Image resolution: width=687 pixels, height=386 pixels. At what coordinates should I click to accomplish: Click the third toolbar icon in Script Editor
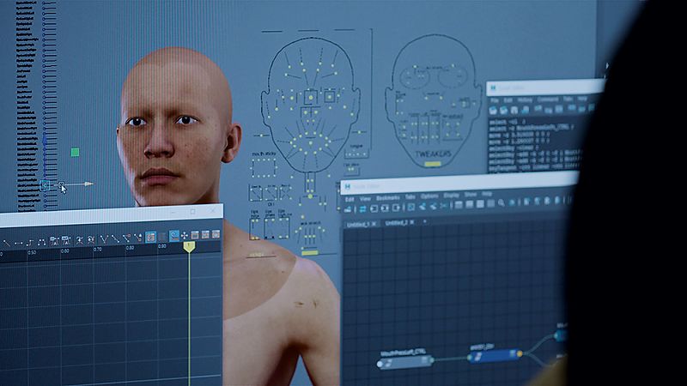coord(514,110)
